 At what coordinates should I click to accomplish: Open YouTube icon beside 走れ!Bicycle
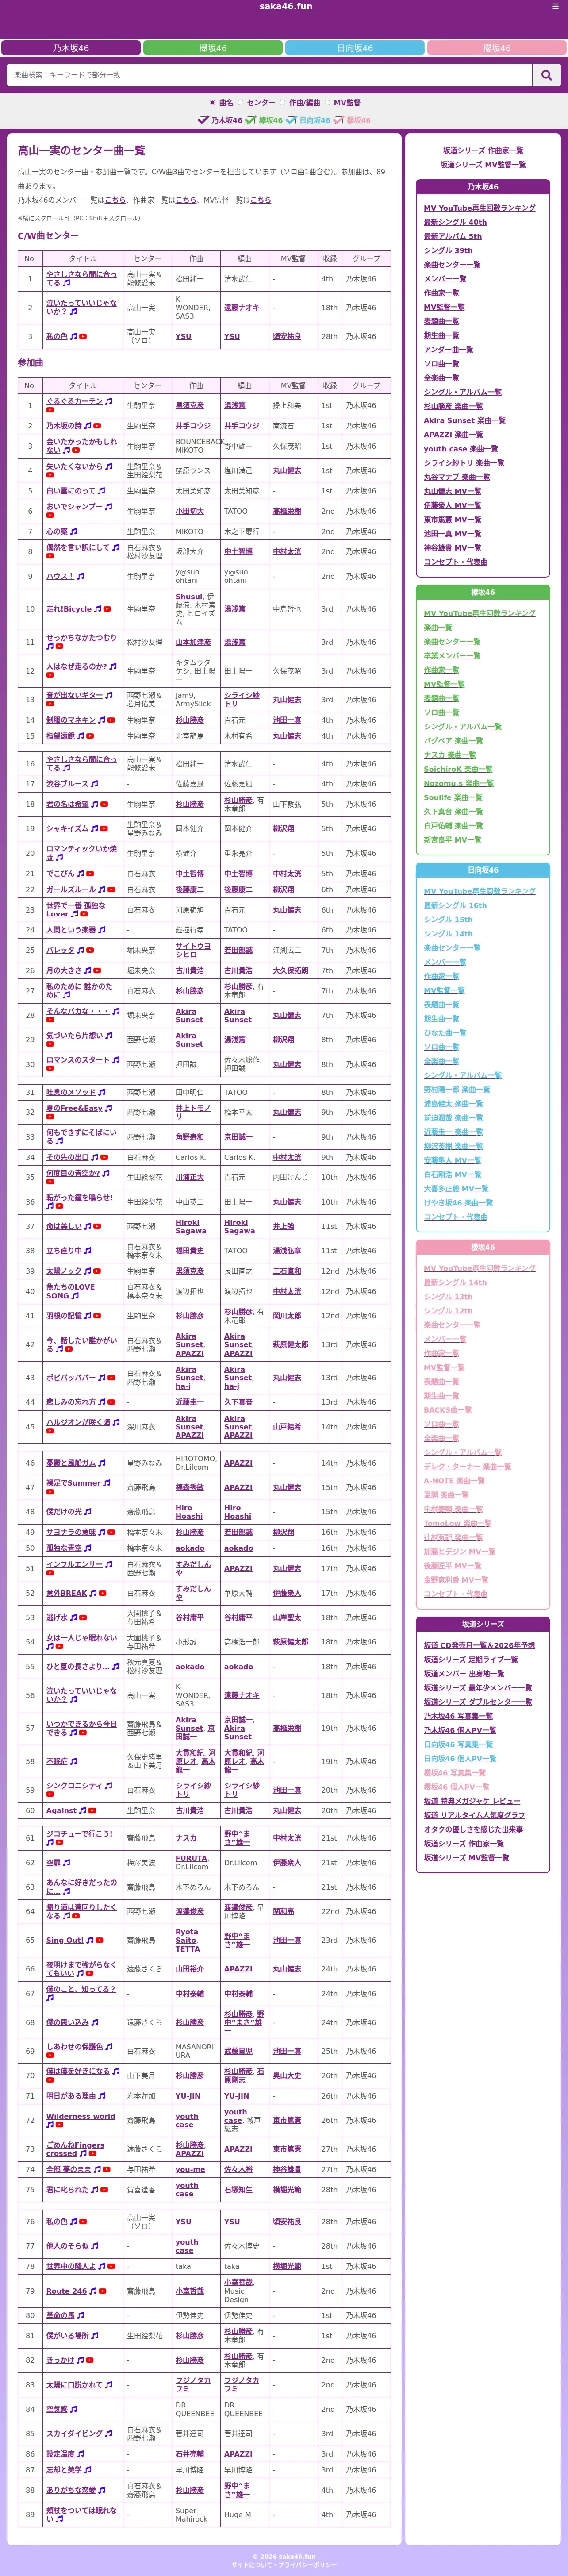[x=107, y=609]
